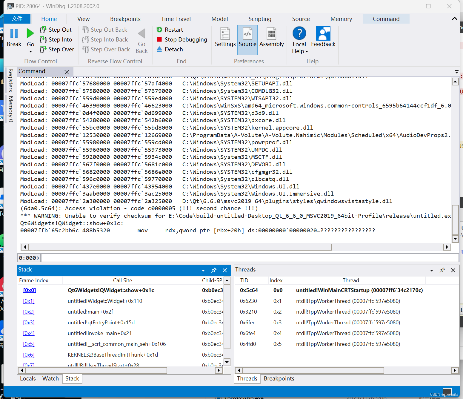Click command output scroll right arrow
This screenshot has height=399, width=463.
point(447,247)
